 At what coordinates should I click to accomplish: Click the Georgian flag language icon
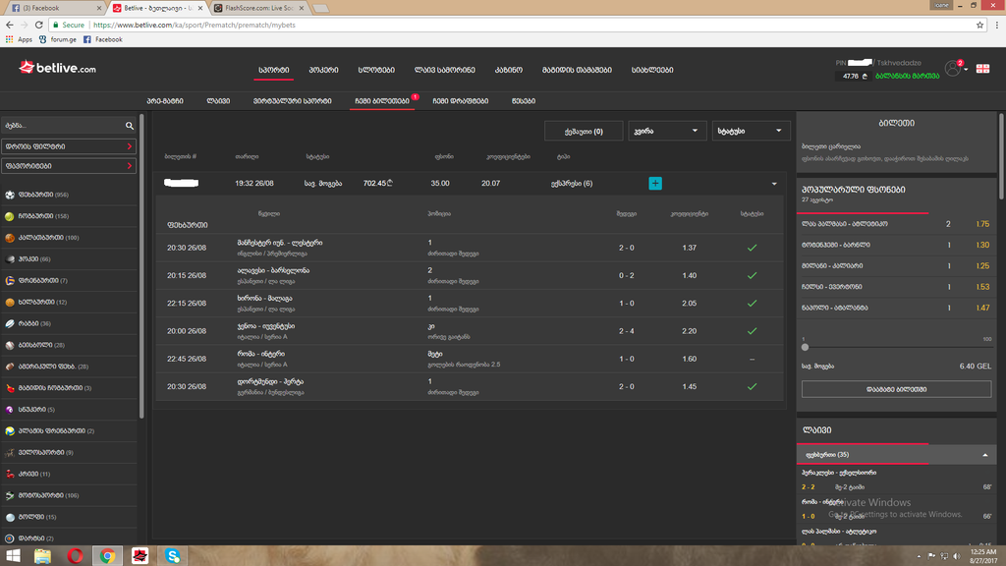(x=981, y=69)
